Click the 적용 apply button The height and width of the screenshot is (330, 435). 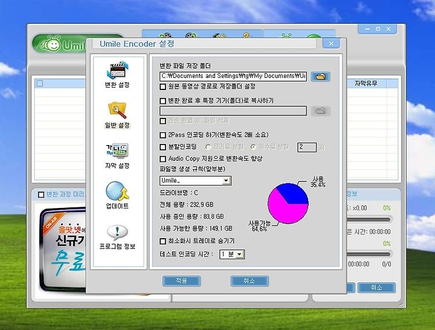tap(181, 281)
